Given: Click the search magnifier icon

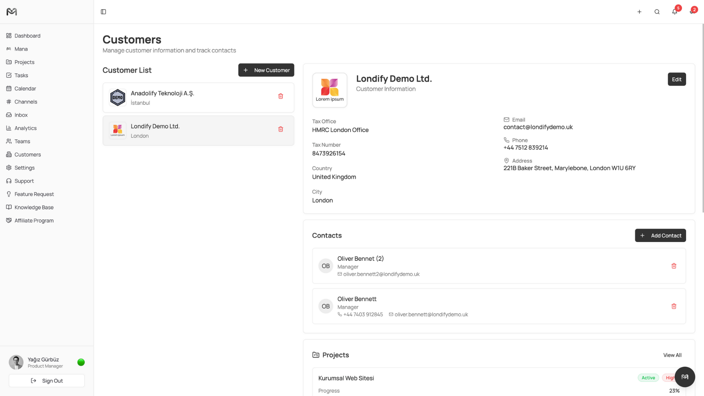Looking at the screenshot, I should pos(657,12).
